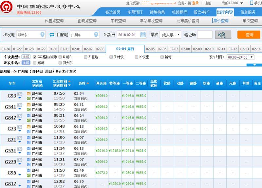Click the swap departure and destination icon
Screen dimensions: 262x188
pyautogui.click(x=51, y=35)
